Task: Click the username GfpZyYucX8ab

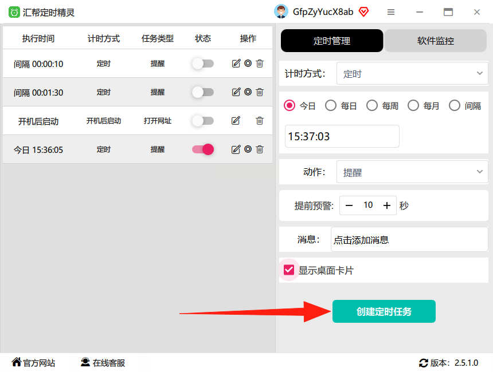Action: [323, 12]
